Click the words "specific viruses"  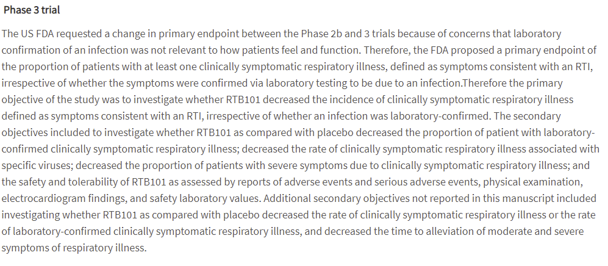pyautogui.click(x=37, y=165)
